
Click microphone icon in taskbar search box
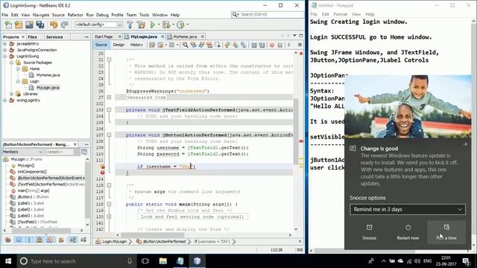click(x=129, y=261)
